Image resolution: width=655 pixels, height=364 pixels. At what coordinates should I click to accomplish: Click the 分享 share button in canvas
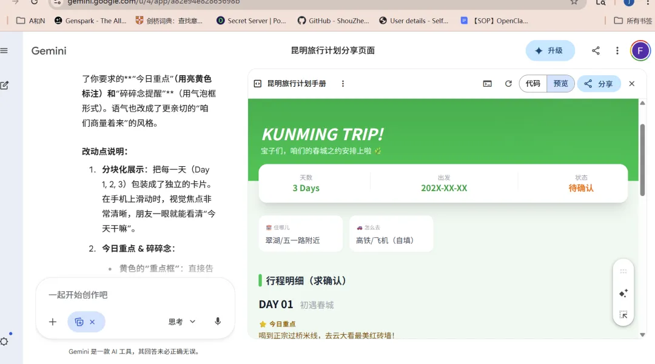(x=599, y=84)
